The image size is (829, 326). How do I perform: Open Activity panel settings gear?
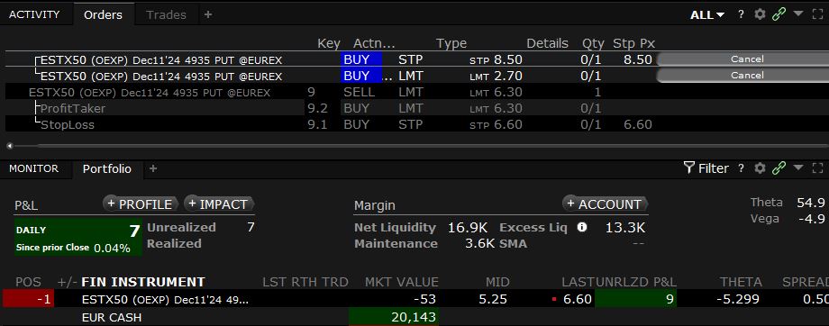point(760,14)
